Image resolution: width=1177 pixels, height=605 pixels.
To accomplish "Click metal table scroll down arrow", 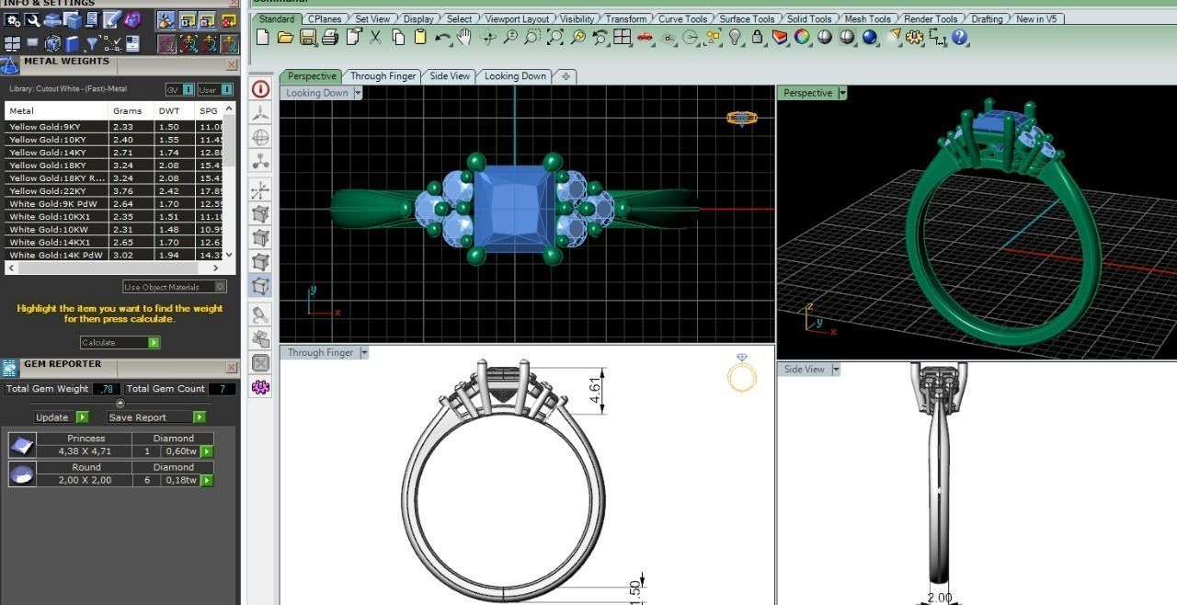I will [229, 255].
